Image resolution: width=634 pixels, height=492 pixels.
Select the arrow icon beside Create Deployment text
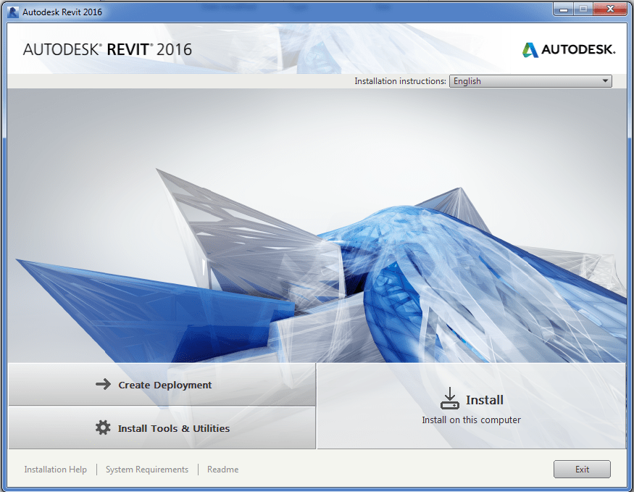102,385
